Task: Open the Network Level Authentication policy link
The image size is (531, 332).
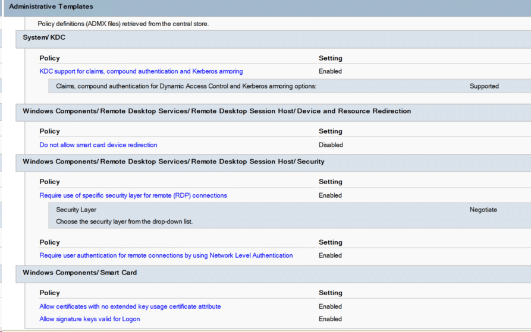Action: point(166,255)
